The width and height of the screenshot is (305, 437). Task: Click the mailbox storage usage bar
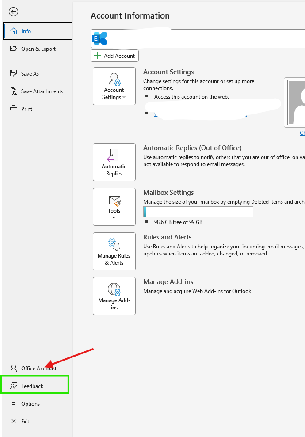click(198, 212)
